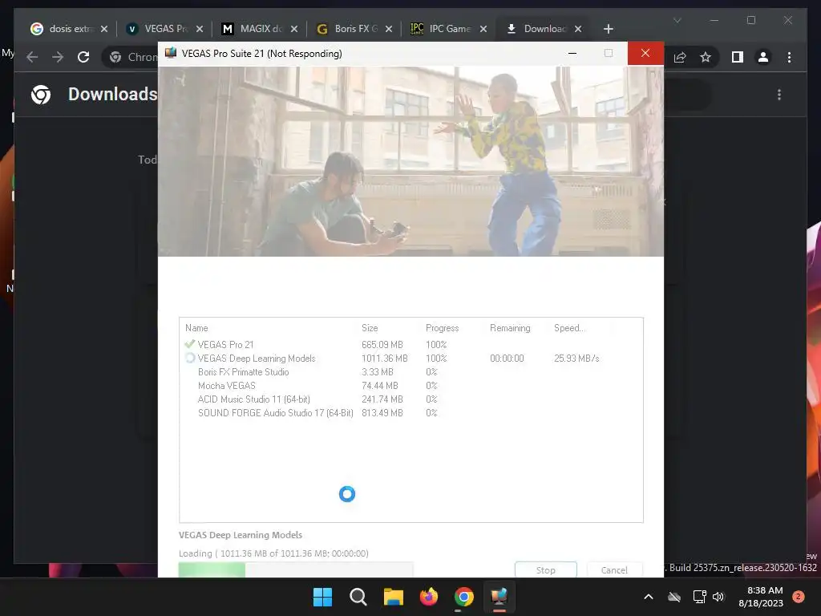The width and height of the screenshot is (821, 616).
Task: Click the green checkmark beside VEGAS Pro 21
Action: tap(189, 344)
